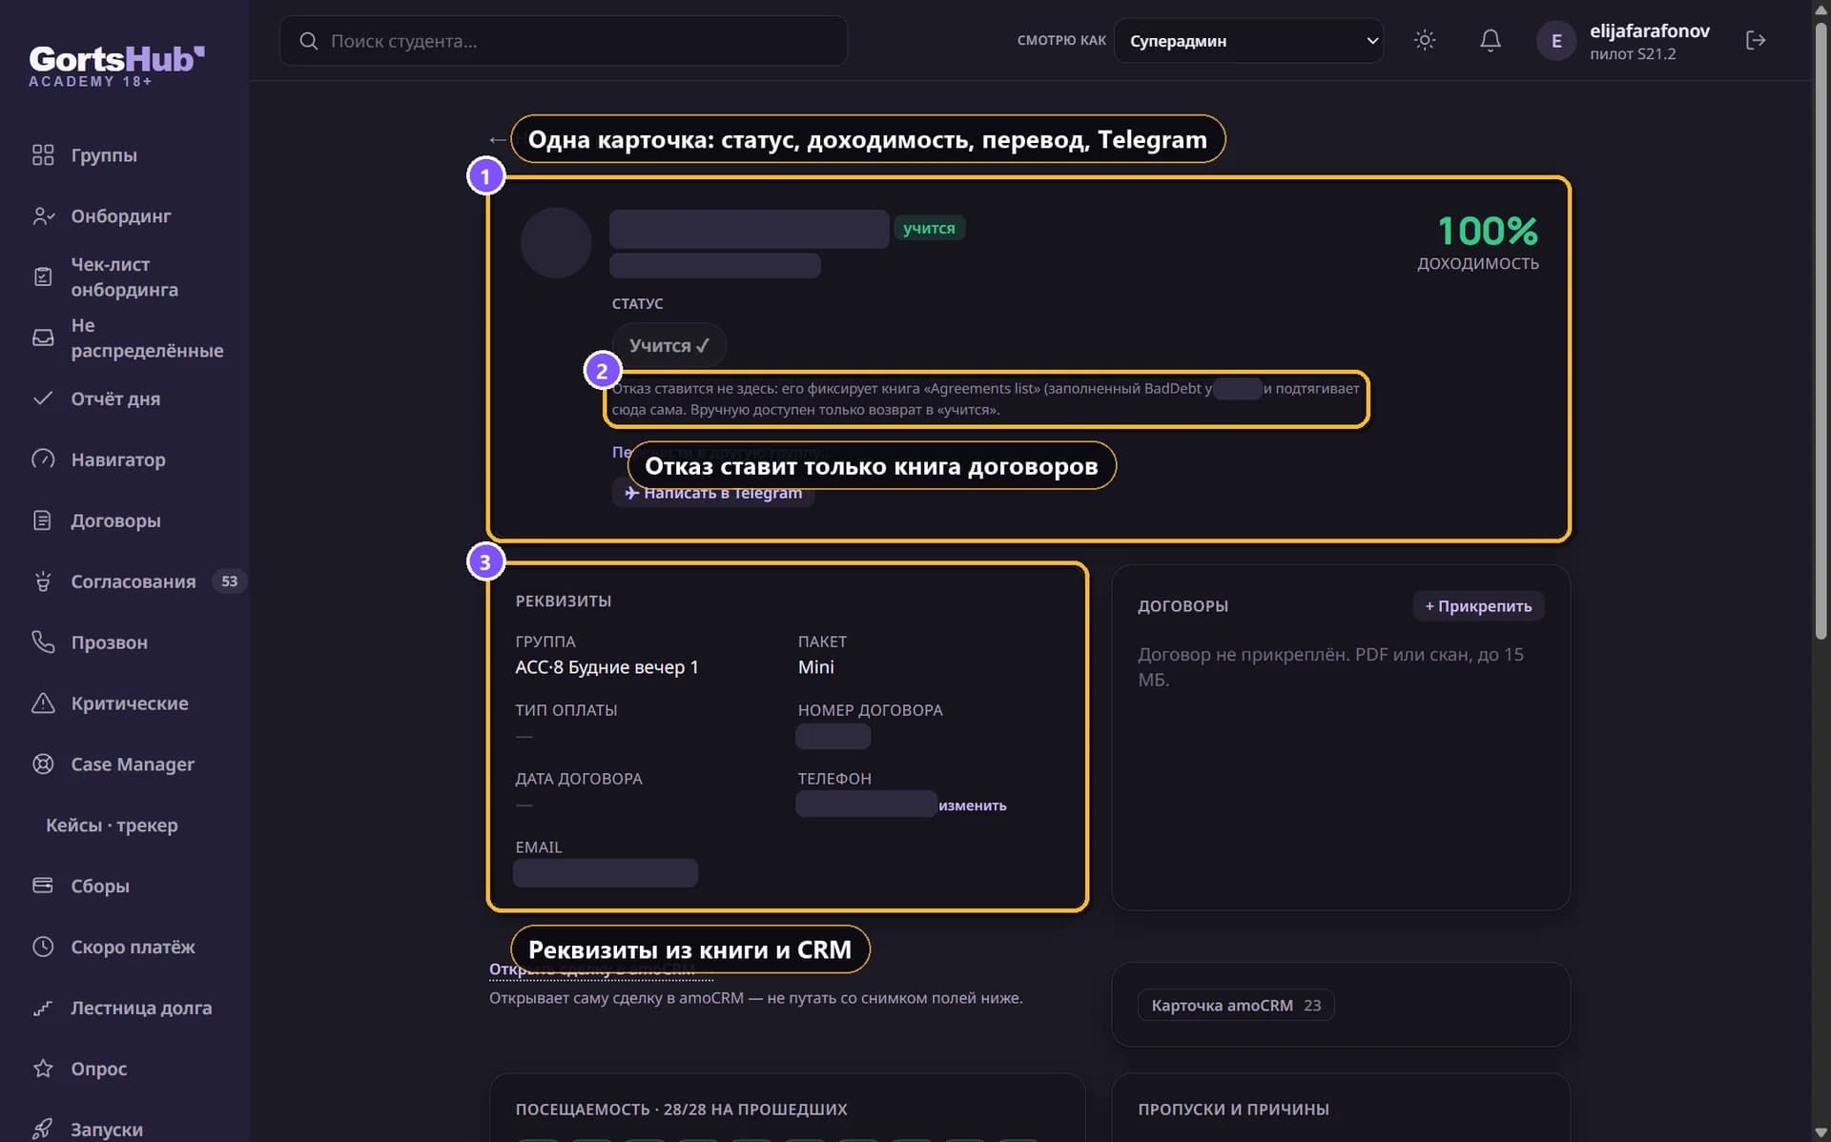This screenshot has height=1142, width=1831.
Task: Select the Не распределённые inbox icon
Action: [43, 337]
